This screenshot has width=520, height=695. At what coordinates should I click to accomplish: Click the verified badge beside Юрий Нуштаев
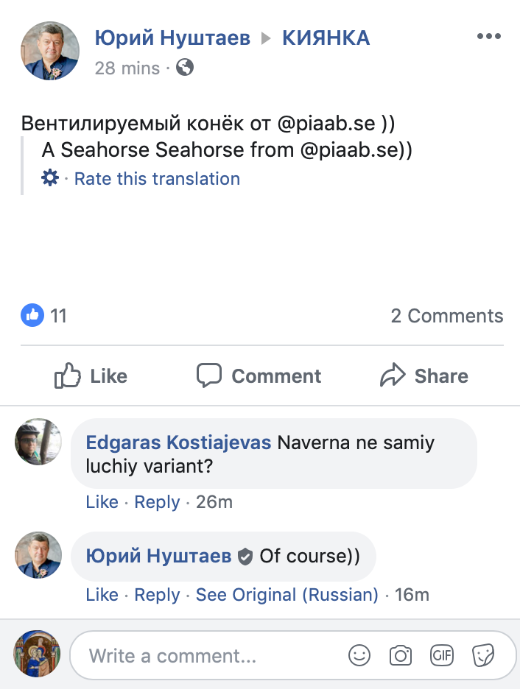245,556
